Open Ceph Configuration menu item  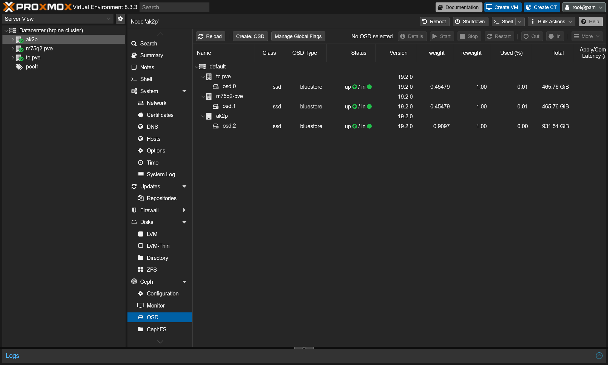(160, 294)
